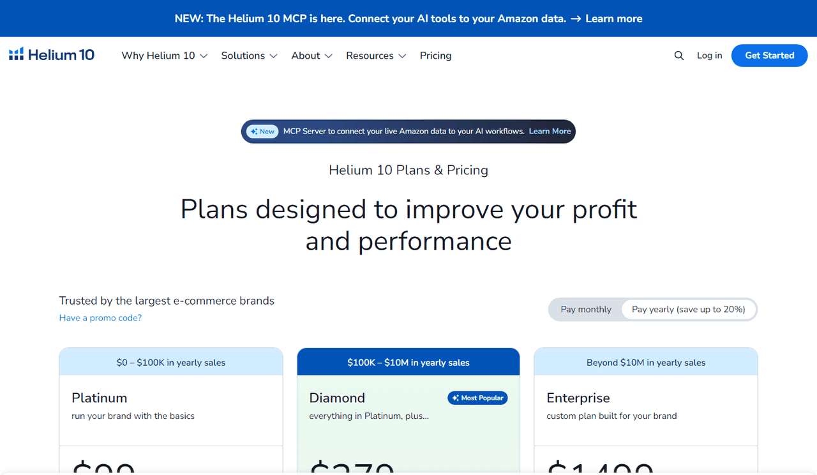817x475 pixels.
Task: Expand the Why Helium 10 dropdown
Action: pos(165,56)
